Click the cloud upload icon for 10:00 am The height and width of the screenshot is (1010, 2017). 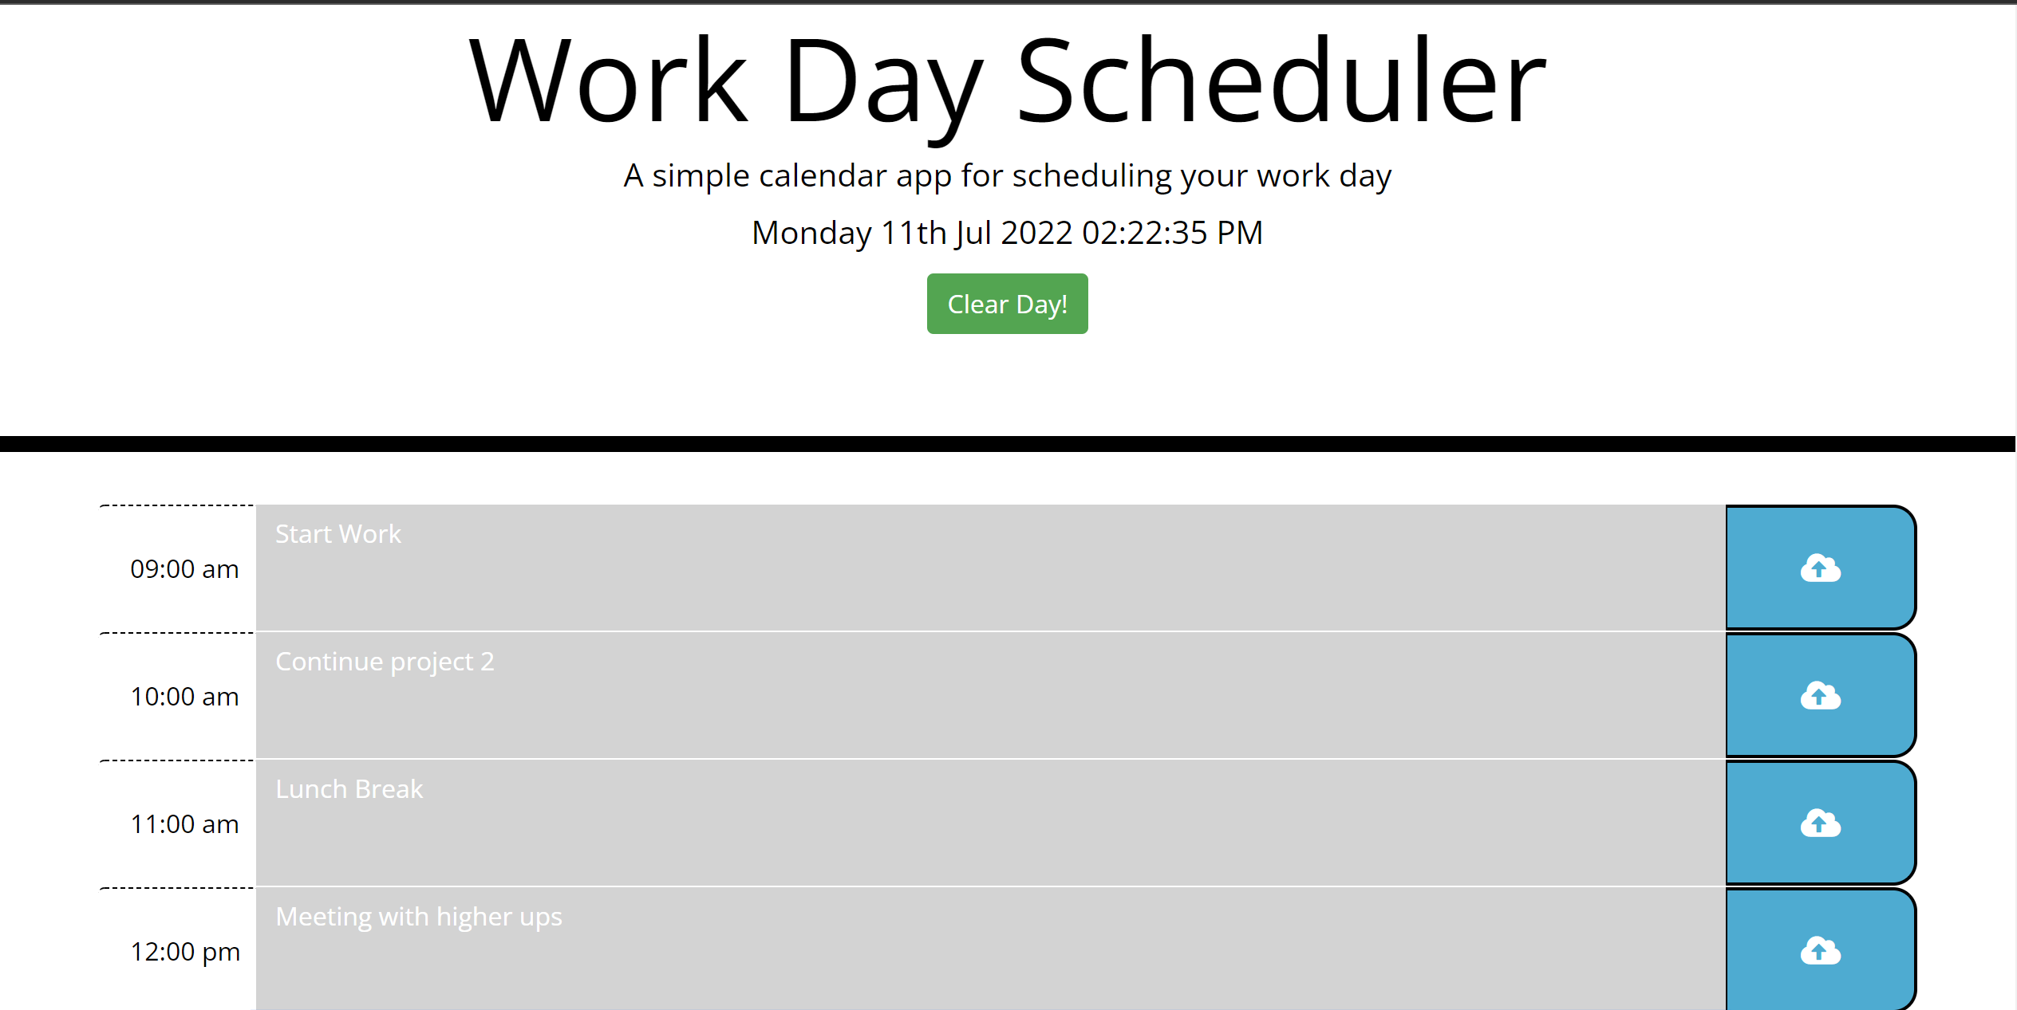point(1820,695)
